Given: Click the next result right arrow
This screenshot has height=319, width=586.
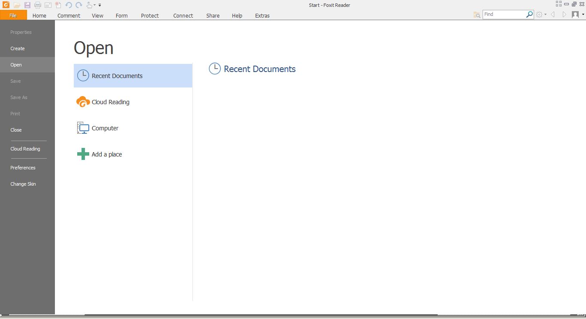Looking at the screenshot, I should (x=564, y=15).
